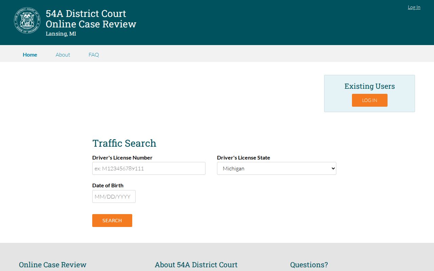The image size is (434, 271).
Task: Click the Michigan district court seal logo
Action: click(x=27, y=21)
